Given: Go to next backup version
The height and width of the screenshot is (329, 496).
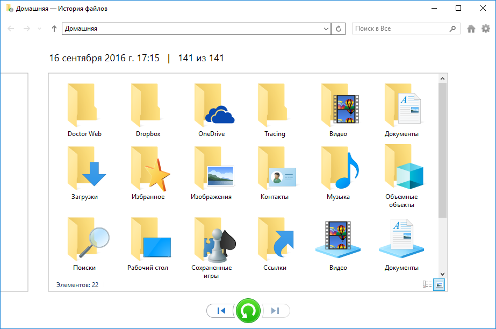Looking at the screenshot, I should (275, 311).
